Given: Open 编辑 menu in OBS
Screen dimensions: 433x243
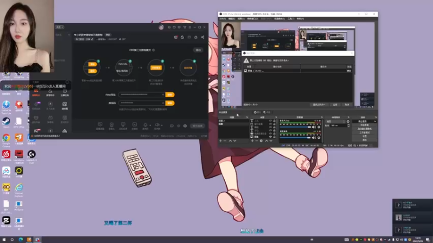Looking at the screenshot, I should 232,18.
